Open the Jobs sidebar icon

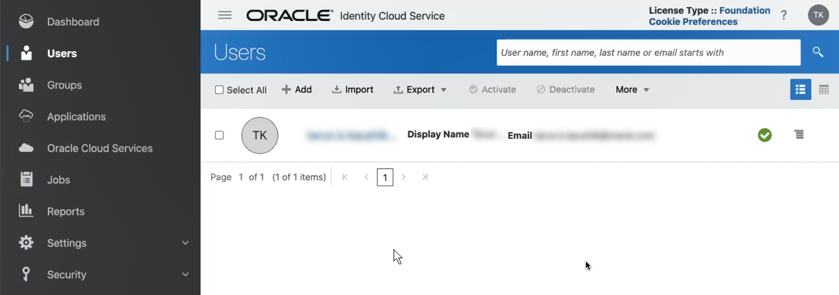(26, 179)
